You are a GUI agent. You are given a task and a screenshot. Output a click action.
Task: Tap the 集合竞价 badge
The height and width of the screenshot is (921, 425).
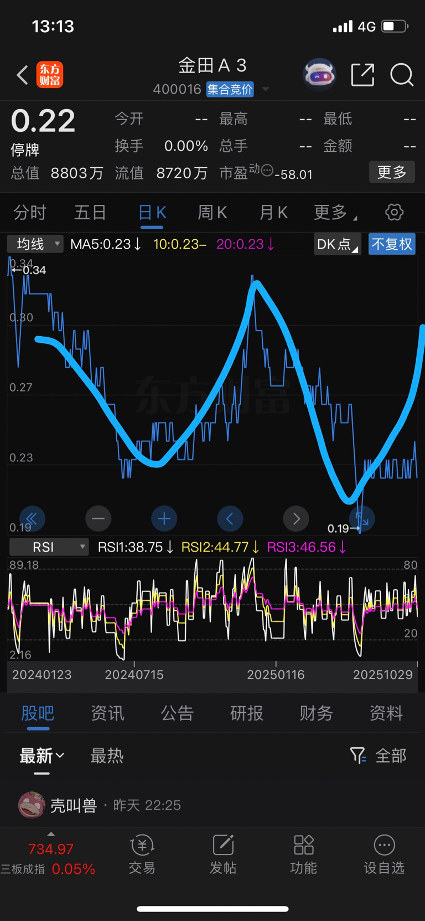(230, 89)
